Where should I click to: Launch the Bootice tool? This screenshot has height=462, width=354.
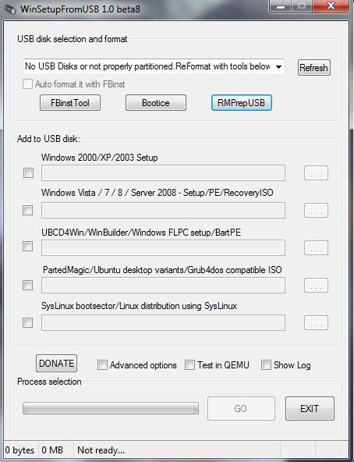(x=156, y=103)
